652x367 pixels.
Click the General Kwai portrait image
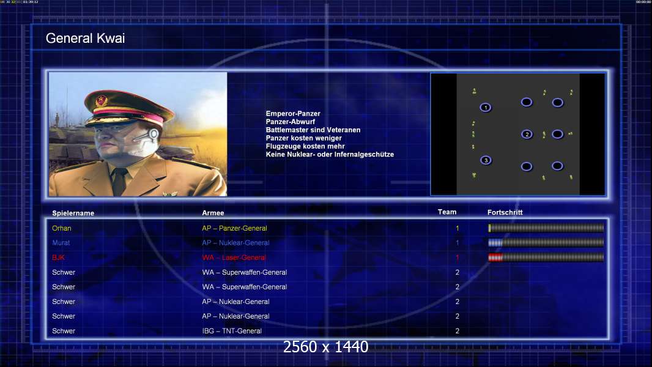click(x=138, y=134)
